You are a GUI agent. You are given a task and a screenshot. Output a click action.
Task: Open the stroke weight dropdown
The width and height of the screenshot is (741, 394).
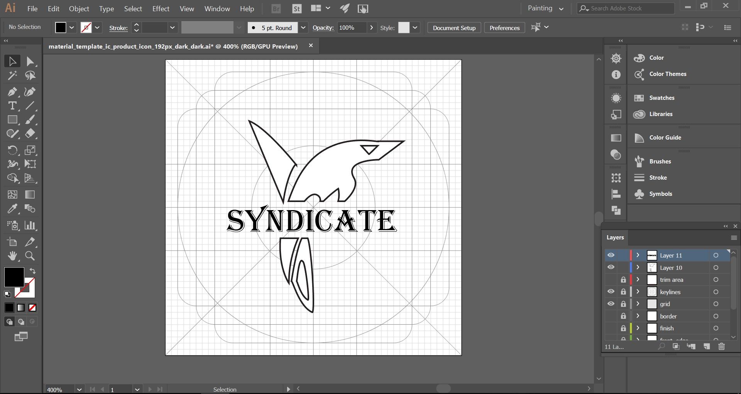(x=173, y=27)
